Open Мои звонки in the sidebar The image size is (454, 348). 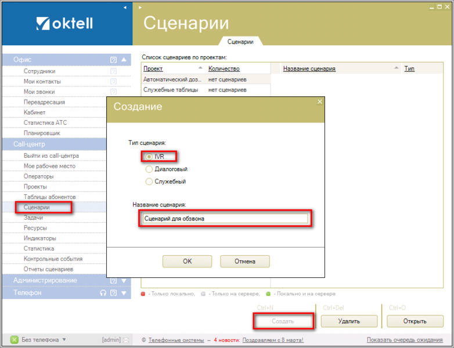(x=39, y=92)
